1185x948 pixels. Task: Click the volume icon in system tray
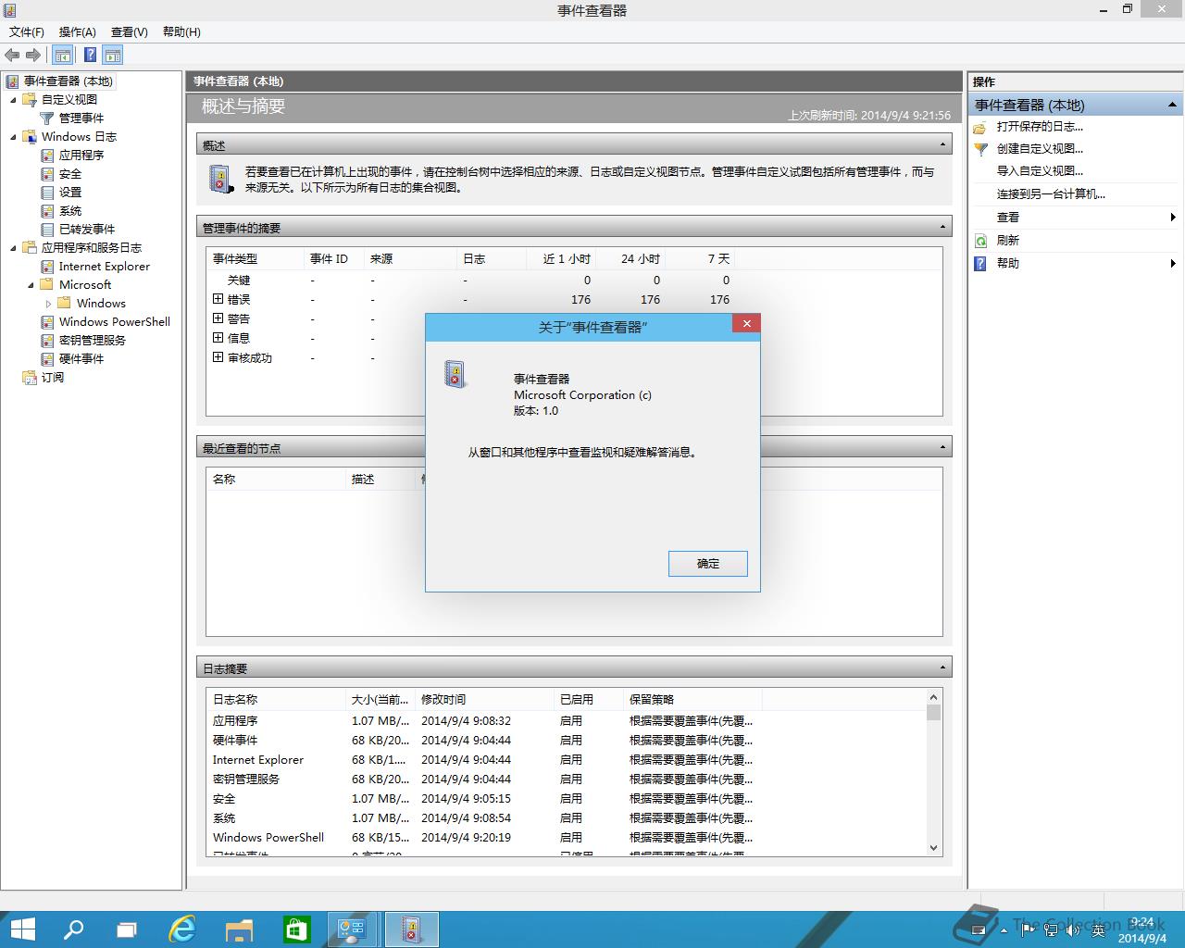click(x=1073, y=929)
